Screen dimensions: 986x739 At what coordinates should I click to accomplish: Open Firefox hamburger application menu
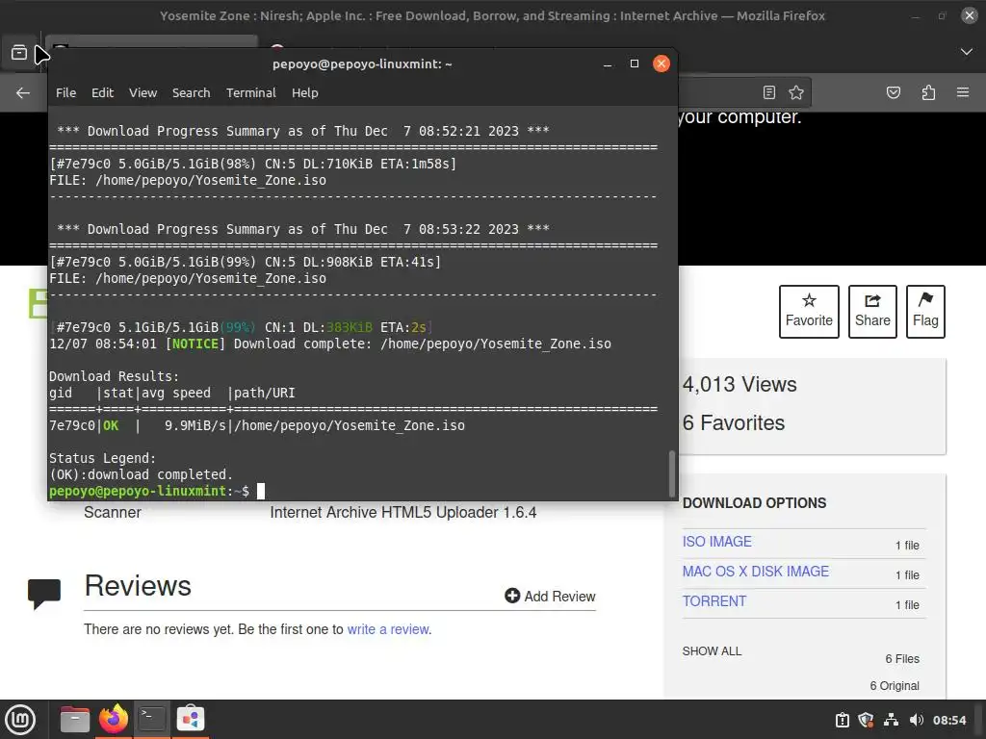click(x=963, y=93)
